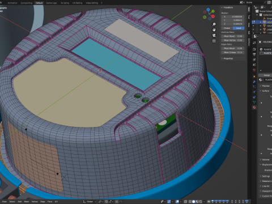Viewport: 272px width, 204px height.
Task: Open the Material properties tab icon
Action: [x=254, y=108]
